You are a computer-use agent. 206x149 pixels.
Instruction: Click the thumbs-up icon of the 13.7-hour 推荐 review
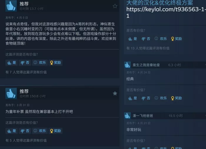pyautogui.click(x=11, y=6)
